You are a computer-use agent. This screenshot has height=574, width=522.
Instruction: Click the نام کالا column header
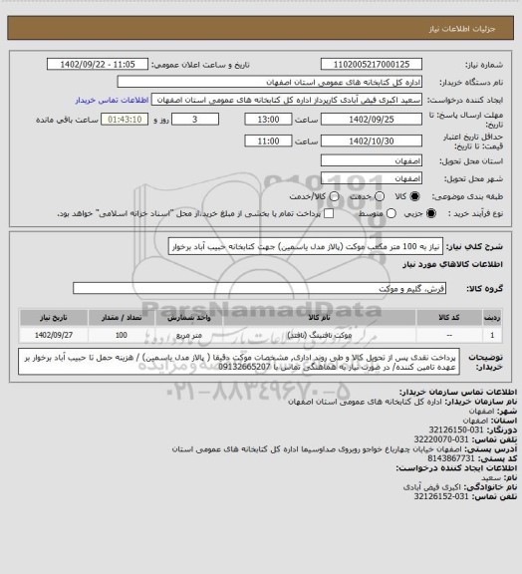[x=319, y=317]
